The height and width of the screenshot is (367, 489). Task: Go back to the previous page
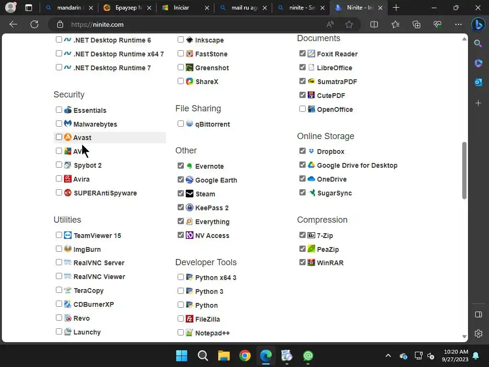coord(13,24)
